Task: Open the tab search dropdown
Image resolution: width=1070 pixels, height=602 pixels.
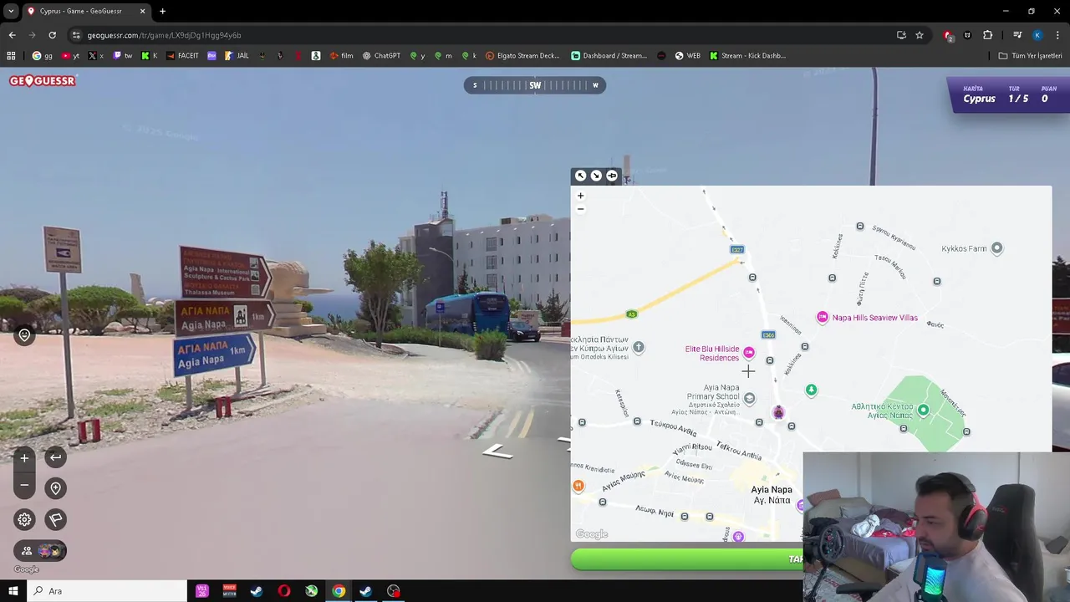Action: [x=11, y=11]
